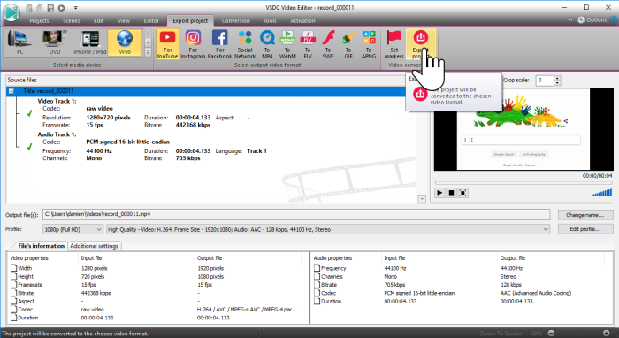Click the video preview thumbnail

tap(523, 129)
